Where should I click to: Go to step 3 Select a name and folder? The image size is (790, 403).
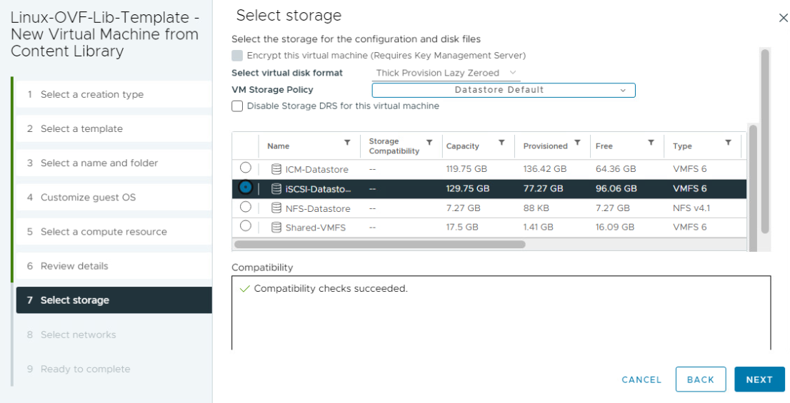tap(114, 163)
